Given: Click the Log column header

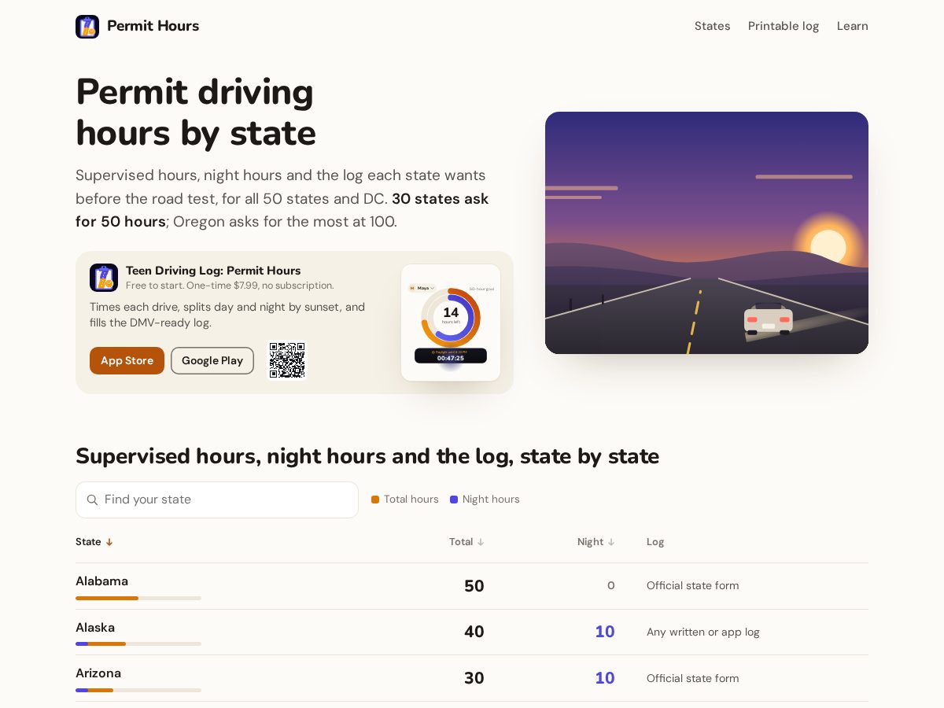Looking at the screenshot, I should pyautogui.click(x=655, y=542).
